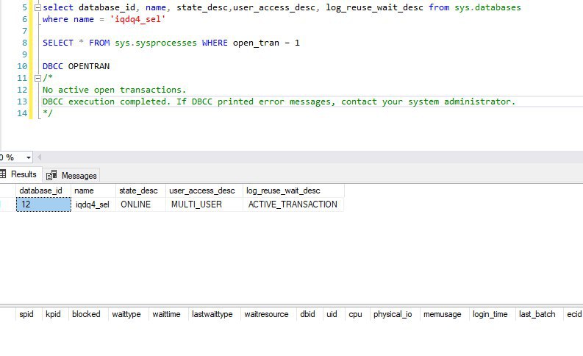Click the lastwaittype column header
Image resolution: width=583 pixels, height=356 pixels.
214,314
